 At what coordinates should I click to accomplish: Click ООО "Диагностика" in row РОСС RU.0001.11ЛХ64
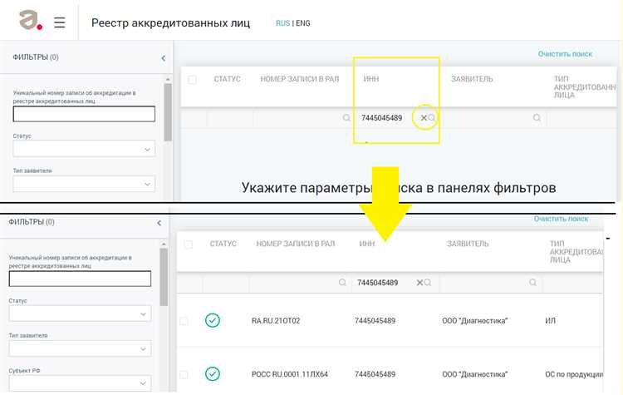(475, 374)
